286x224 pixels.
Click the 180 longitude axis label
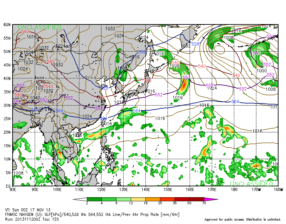(x=234, y=189)
